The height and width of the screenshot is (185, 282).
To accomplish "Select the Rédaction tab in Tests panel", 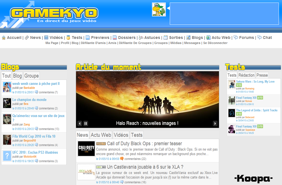I will (246, 75).
